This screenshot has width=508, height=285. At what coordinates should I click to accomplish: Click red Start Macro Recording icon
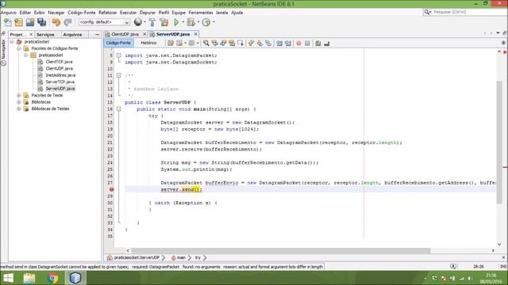(298, 43)
